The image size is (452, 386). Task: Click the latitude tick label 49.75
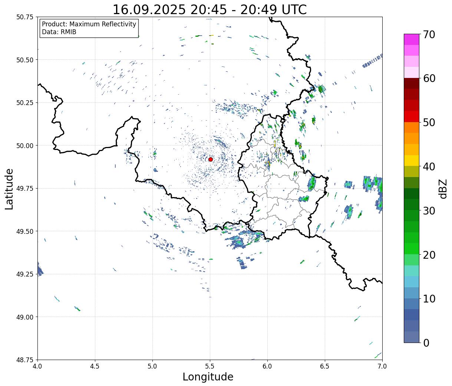tap(24, 188)
